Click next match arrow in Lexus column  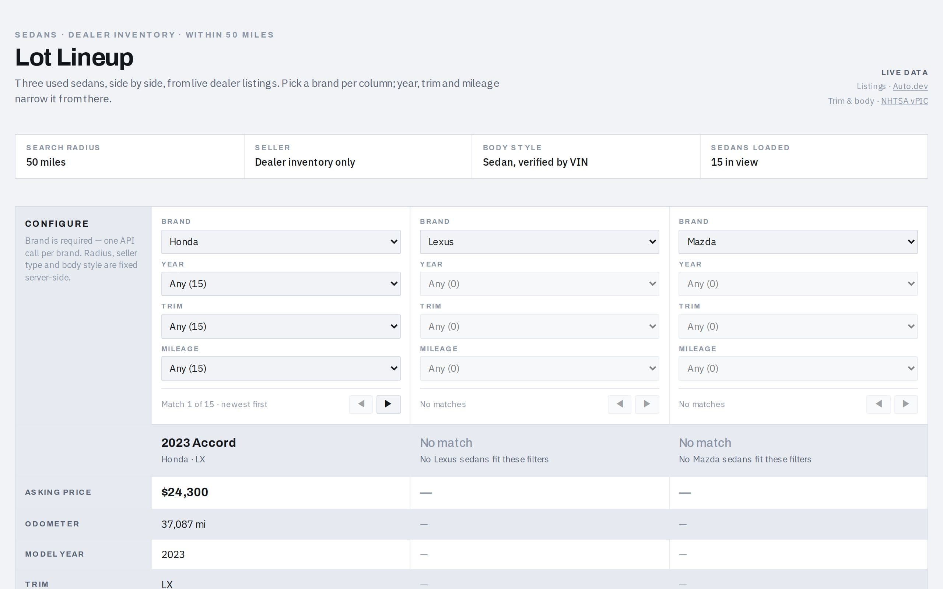[647, 404]
